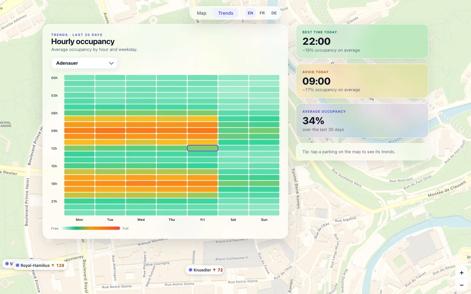The image size is (471, 294).
Task: Click the Sat column label
Action: 233,220
